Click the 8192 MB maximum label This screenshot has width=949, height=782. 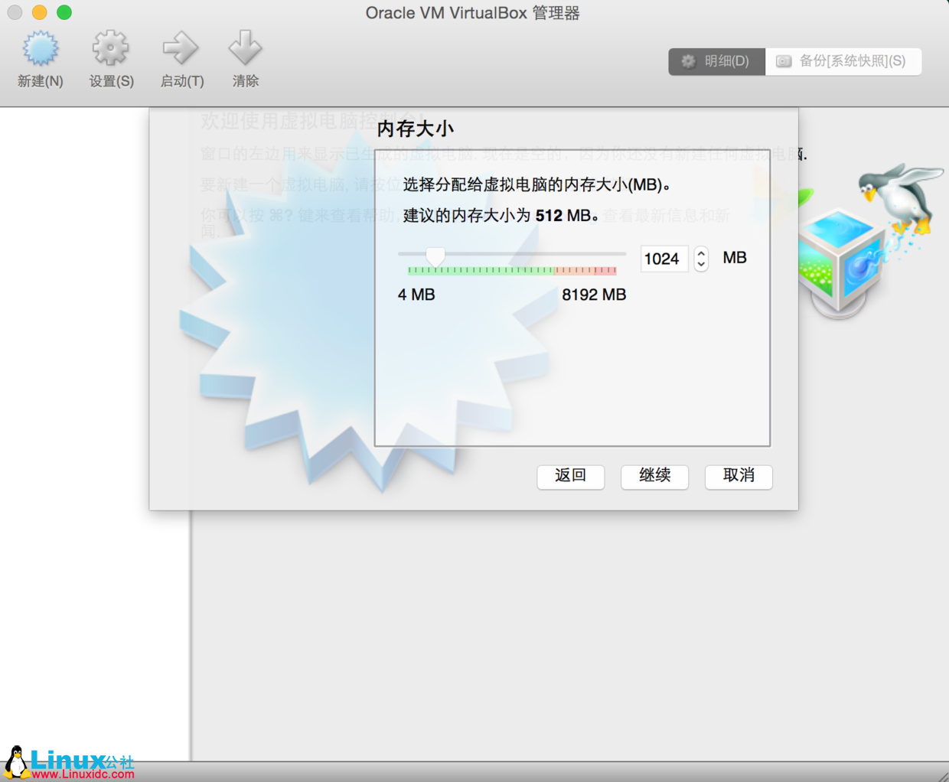point(594,295)
